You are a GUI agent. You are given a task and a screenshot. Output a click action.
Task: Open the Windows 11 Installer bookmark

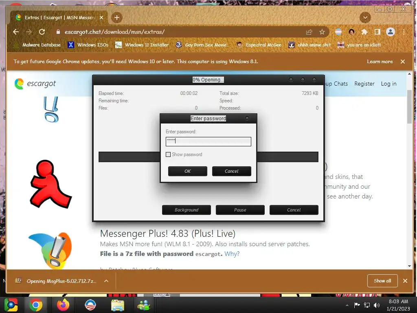pos(142,45)
